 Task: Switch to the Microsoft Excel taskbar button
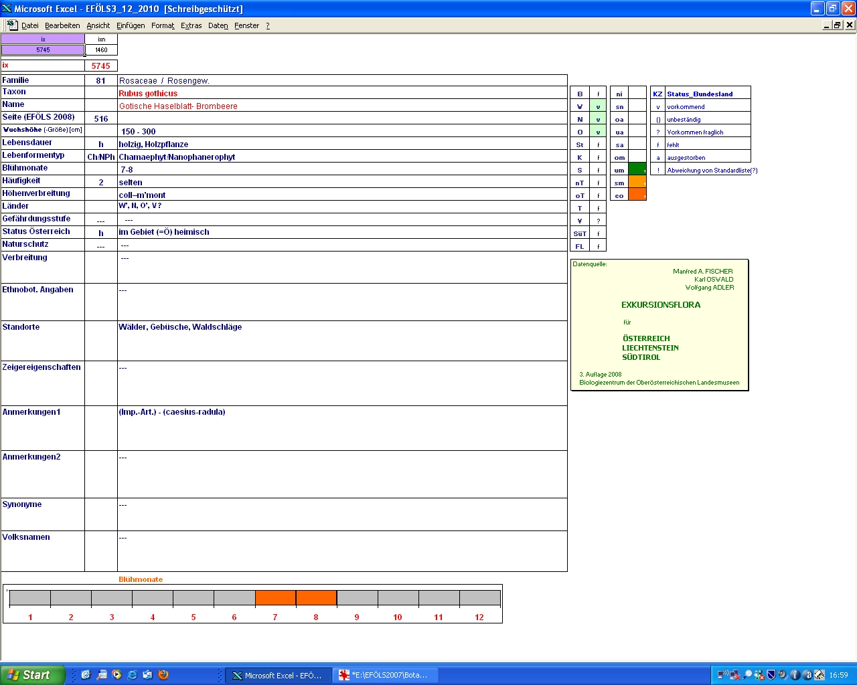click(277, 676)
